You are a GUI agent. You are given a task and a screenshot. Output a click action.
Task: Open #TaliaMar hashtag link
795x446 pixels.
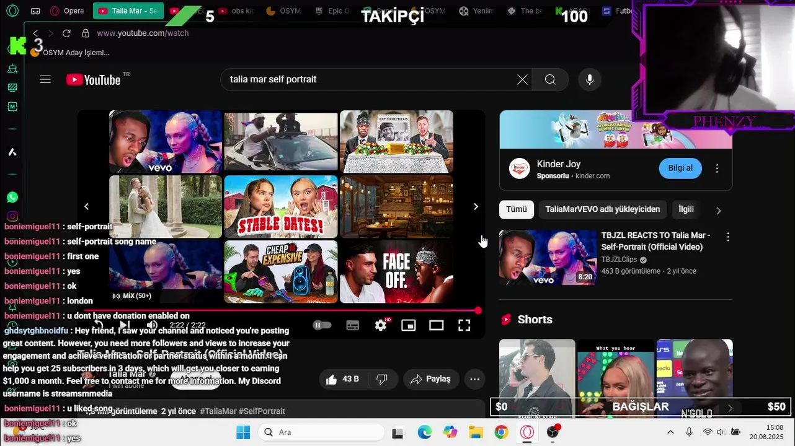coord(218,411)
